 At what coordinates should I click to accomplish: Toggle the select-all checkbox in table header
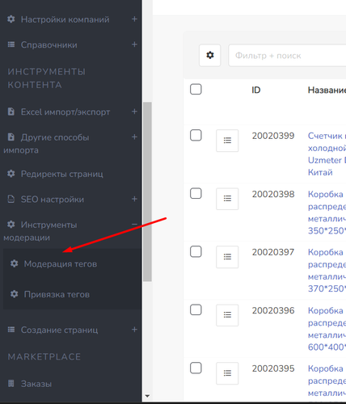click(196, 89)
